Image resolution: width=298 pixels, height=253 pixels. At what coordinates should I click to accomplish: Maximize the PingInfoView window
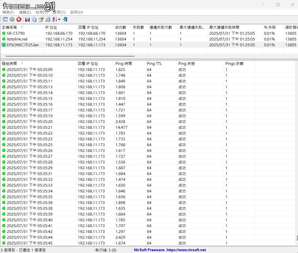[278, 5]
